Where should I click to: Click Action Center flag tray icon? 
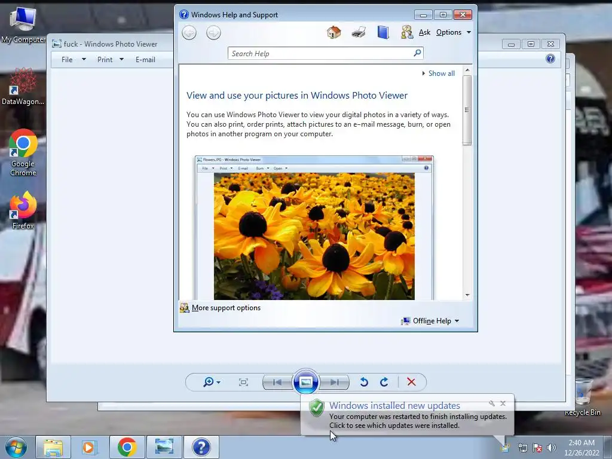pos(537,448)
